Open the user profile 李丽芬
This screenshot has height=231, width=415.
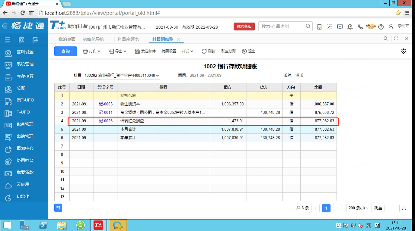click(399, 26)
